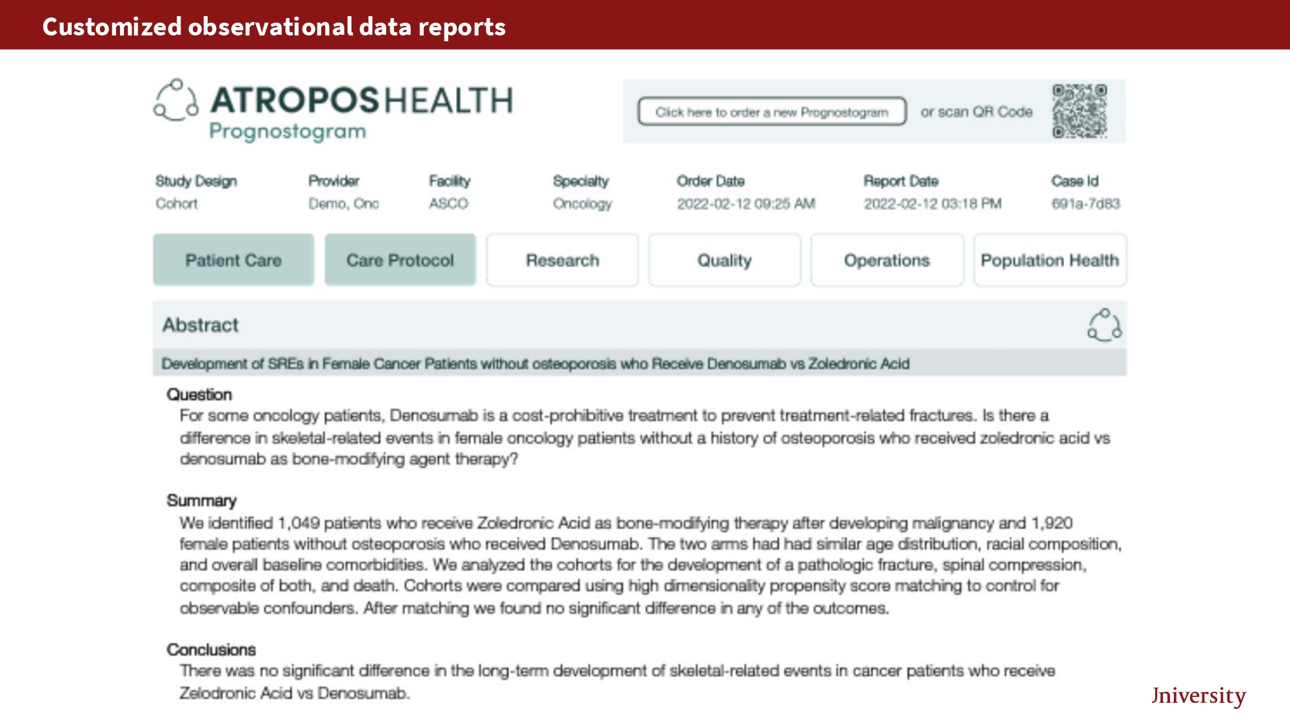Click the University logo text at bottom right
1290x726 pixels.
1198,695
